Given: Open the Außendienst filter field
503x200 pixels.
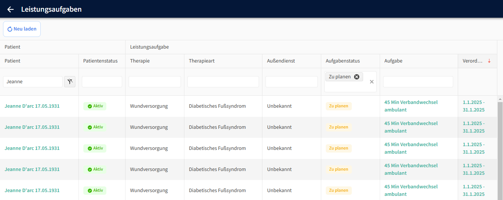Looking at the screenshot, I should pos(291,82).
